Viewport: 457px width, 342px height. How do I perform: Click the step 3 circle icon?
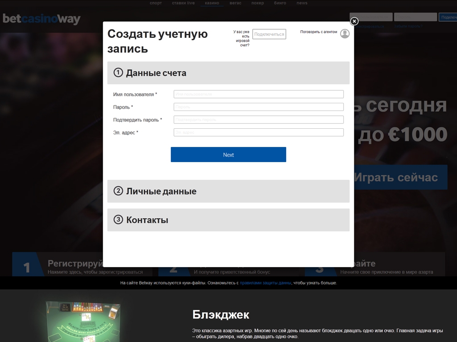pyautogui.click(x=118, y=220)
